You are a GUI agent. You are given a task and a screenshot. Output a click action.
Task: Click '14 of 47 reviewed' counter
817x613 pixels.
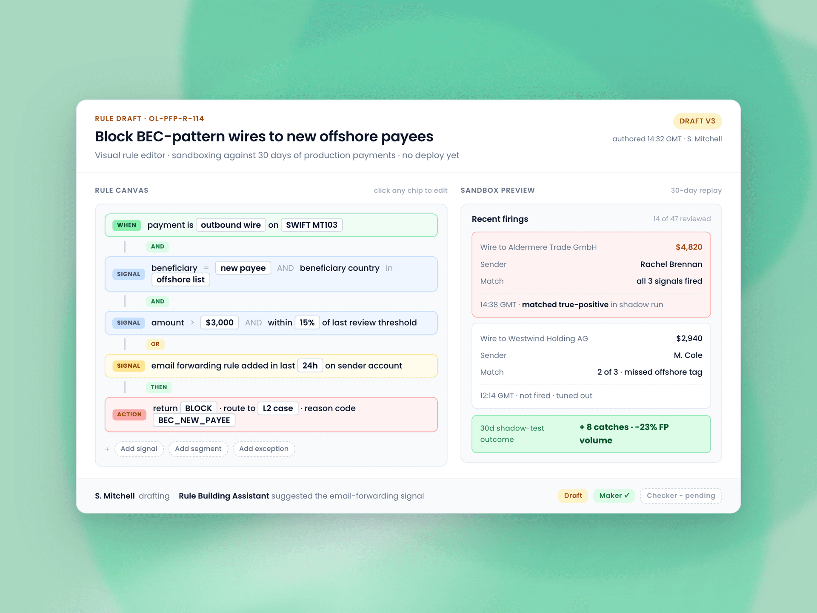pyautogui.click(x=682, y=219)
